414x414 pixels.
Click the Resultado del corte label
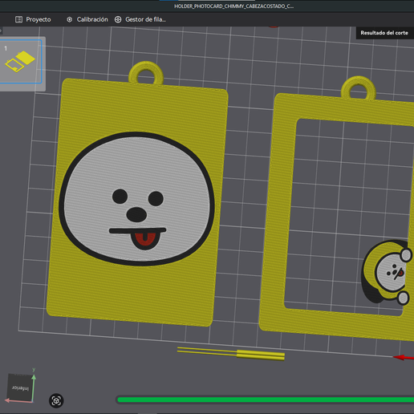coord(384,33)
